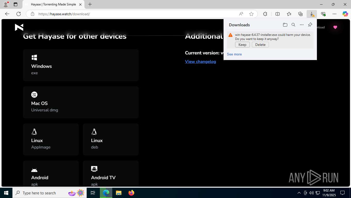351x198 pixels.
Task: Open File Explorer from taskbar
Action: click(118, 193)
